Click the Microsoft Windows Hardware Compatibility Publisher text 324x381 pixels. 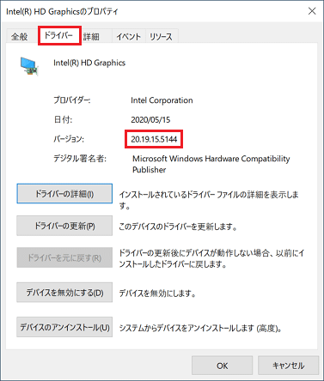click(211, 164)
